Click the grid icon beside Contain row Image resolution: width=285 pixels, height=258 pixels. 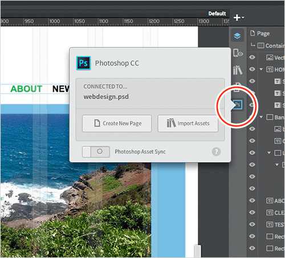point(260,46)
